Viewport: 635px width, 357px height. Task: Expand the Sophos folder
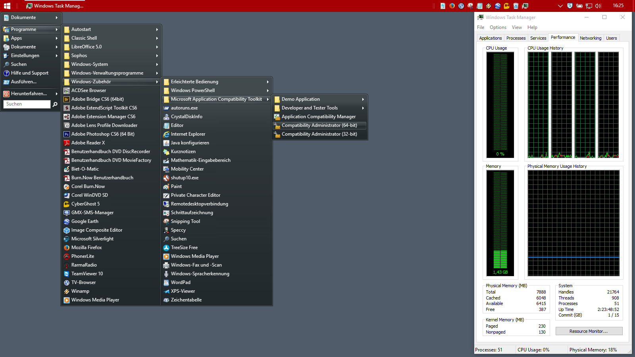point(111,56)
